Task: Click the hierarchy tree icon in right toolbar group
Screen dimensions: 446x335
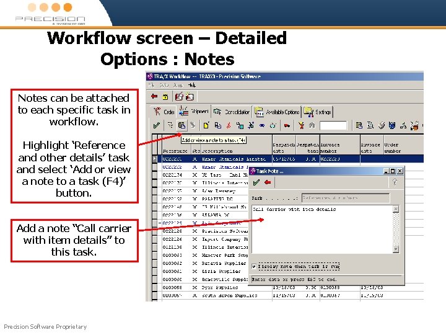Action: click(403, 125)
